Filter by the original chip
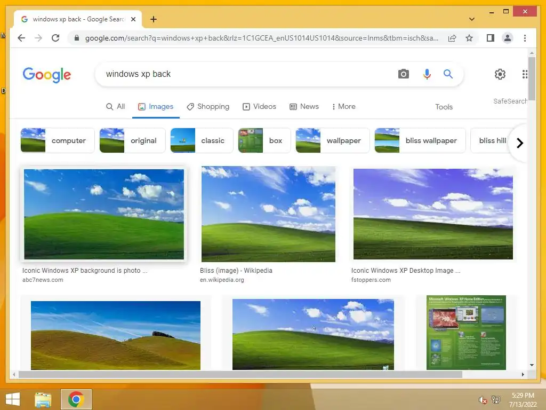 click(132, 140)
